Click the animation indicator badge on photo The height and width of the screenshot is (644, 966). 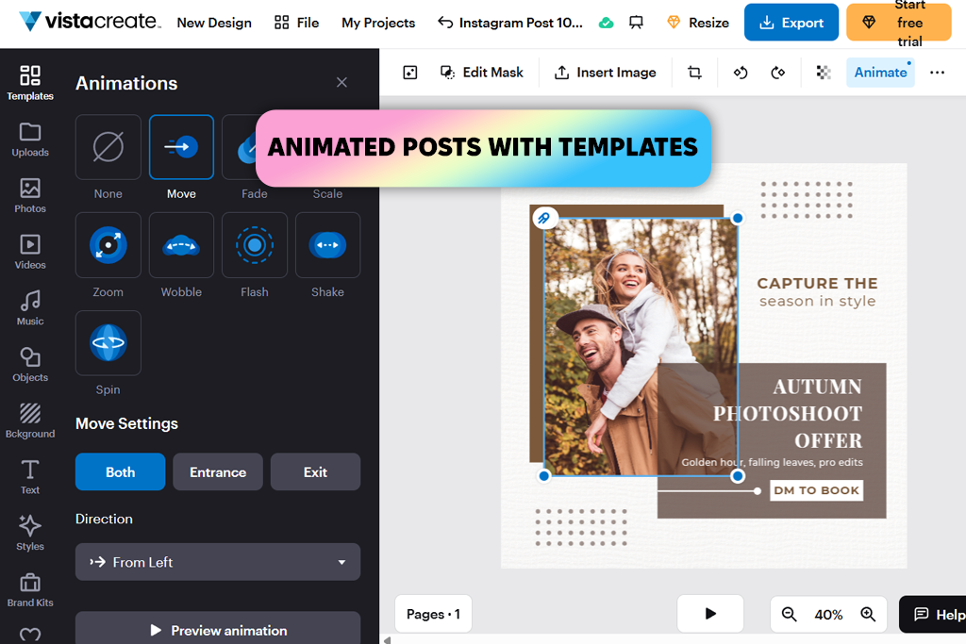click(x=544, y=218)
